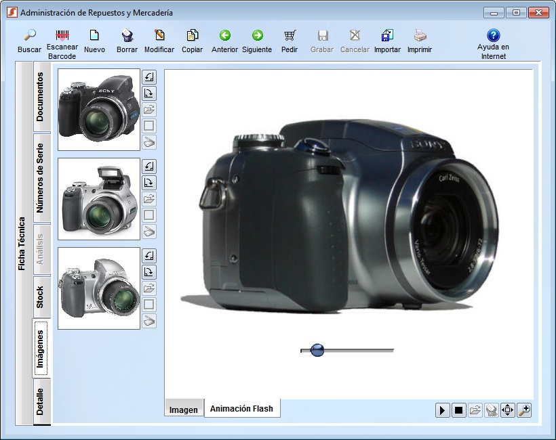This screenshot has height=440, width=556.
Task: Minimize the application window
Action: (494, 13)
